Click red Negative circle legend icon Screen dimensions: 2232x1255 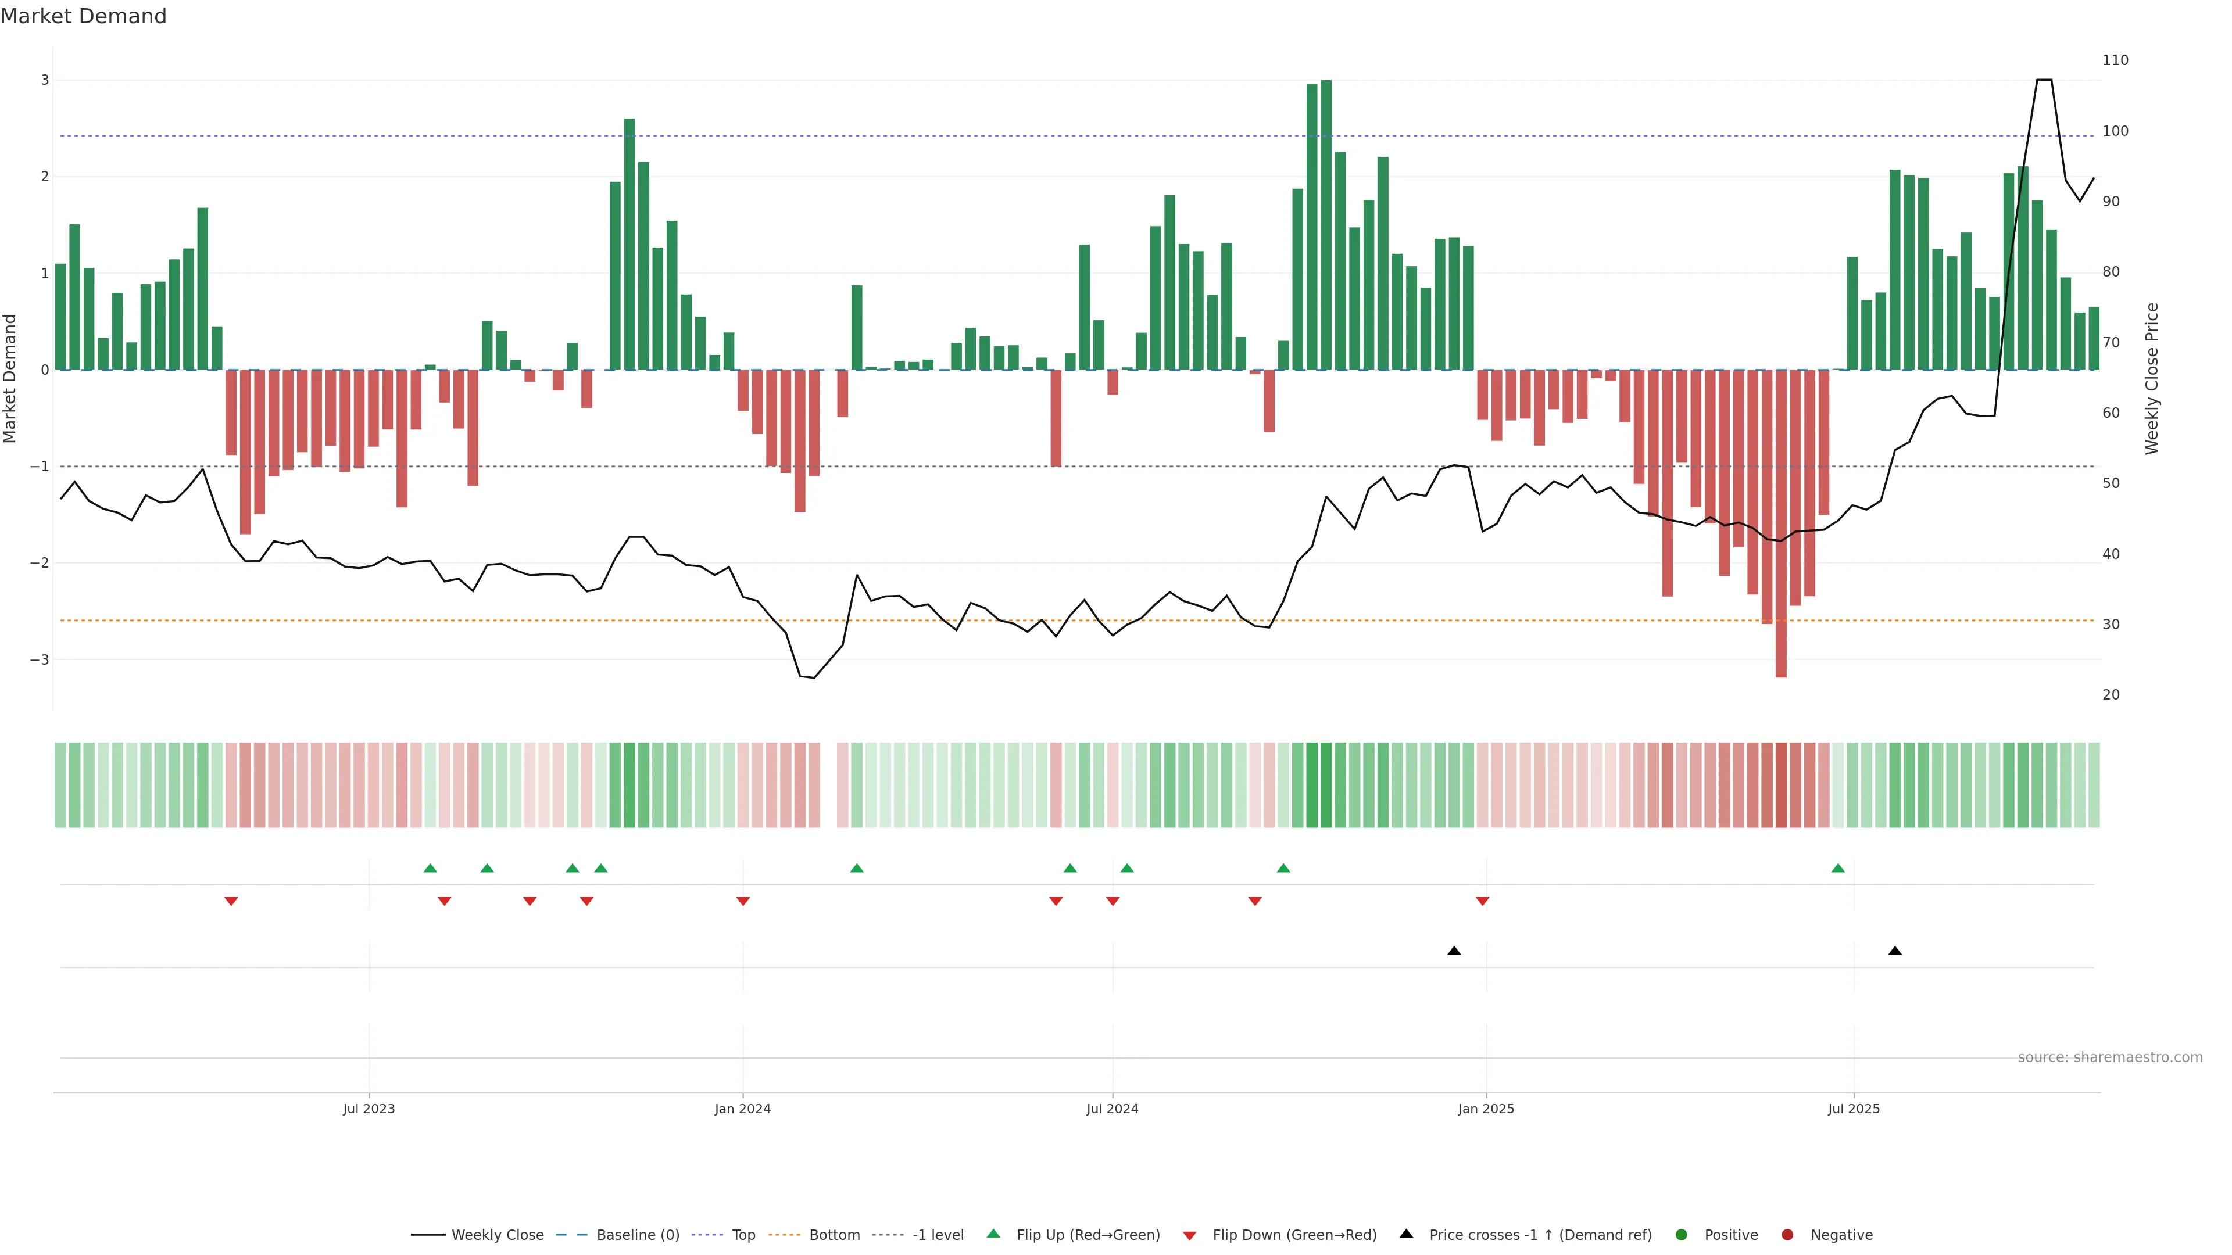point(1787,1235)
